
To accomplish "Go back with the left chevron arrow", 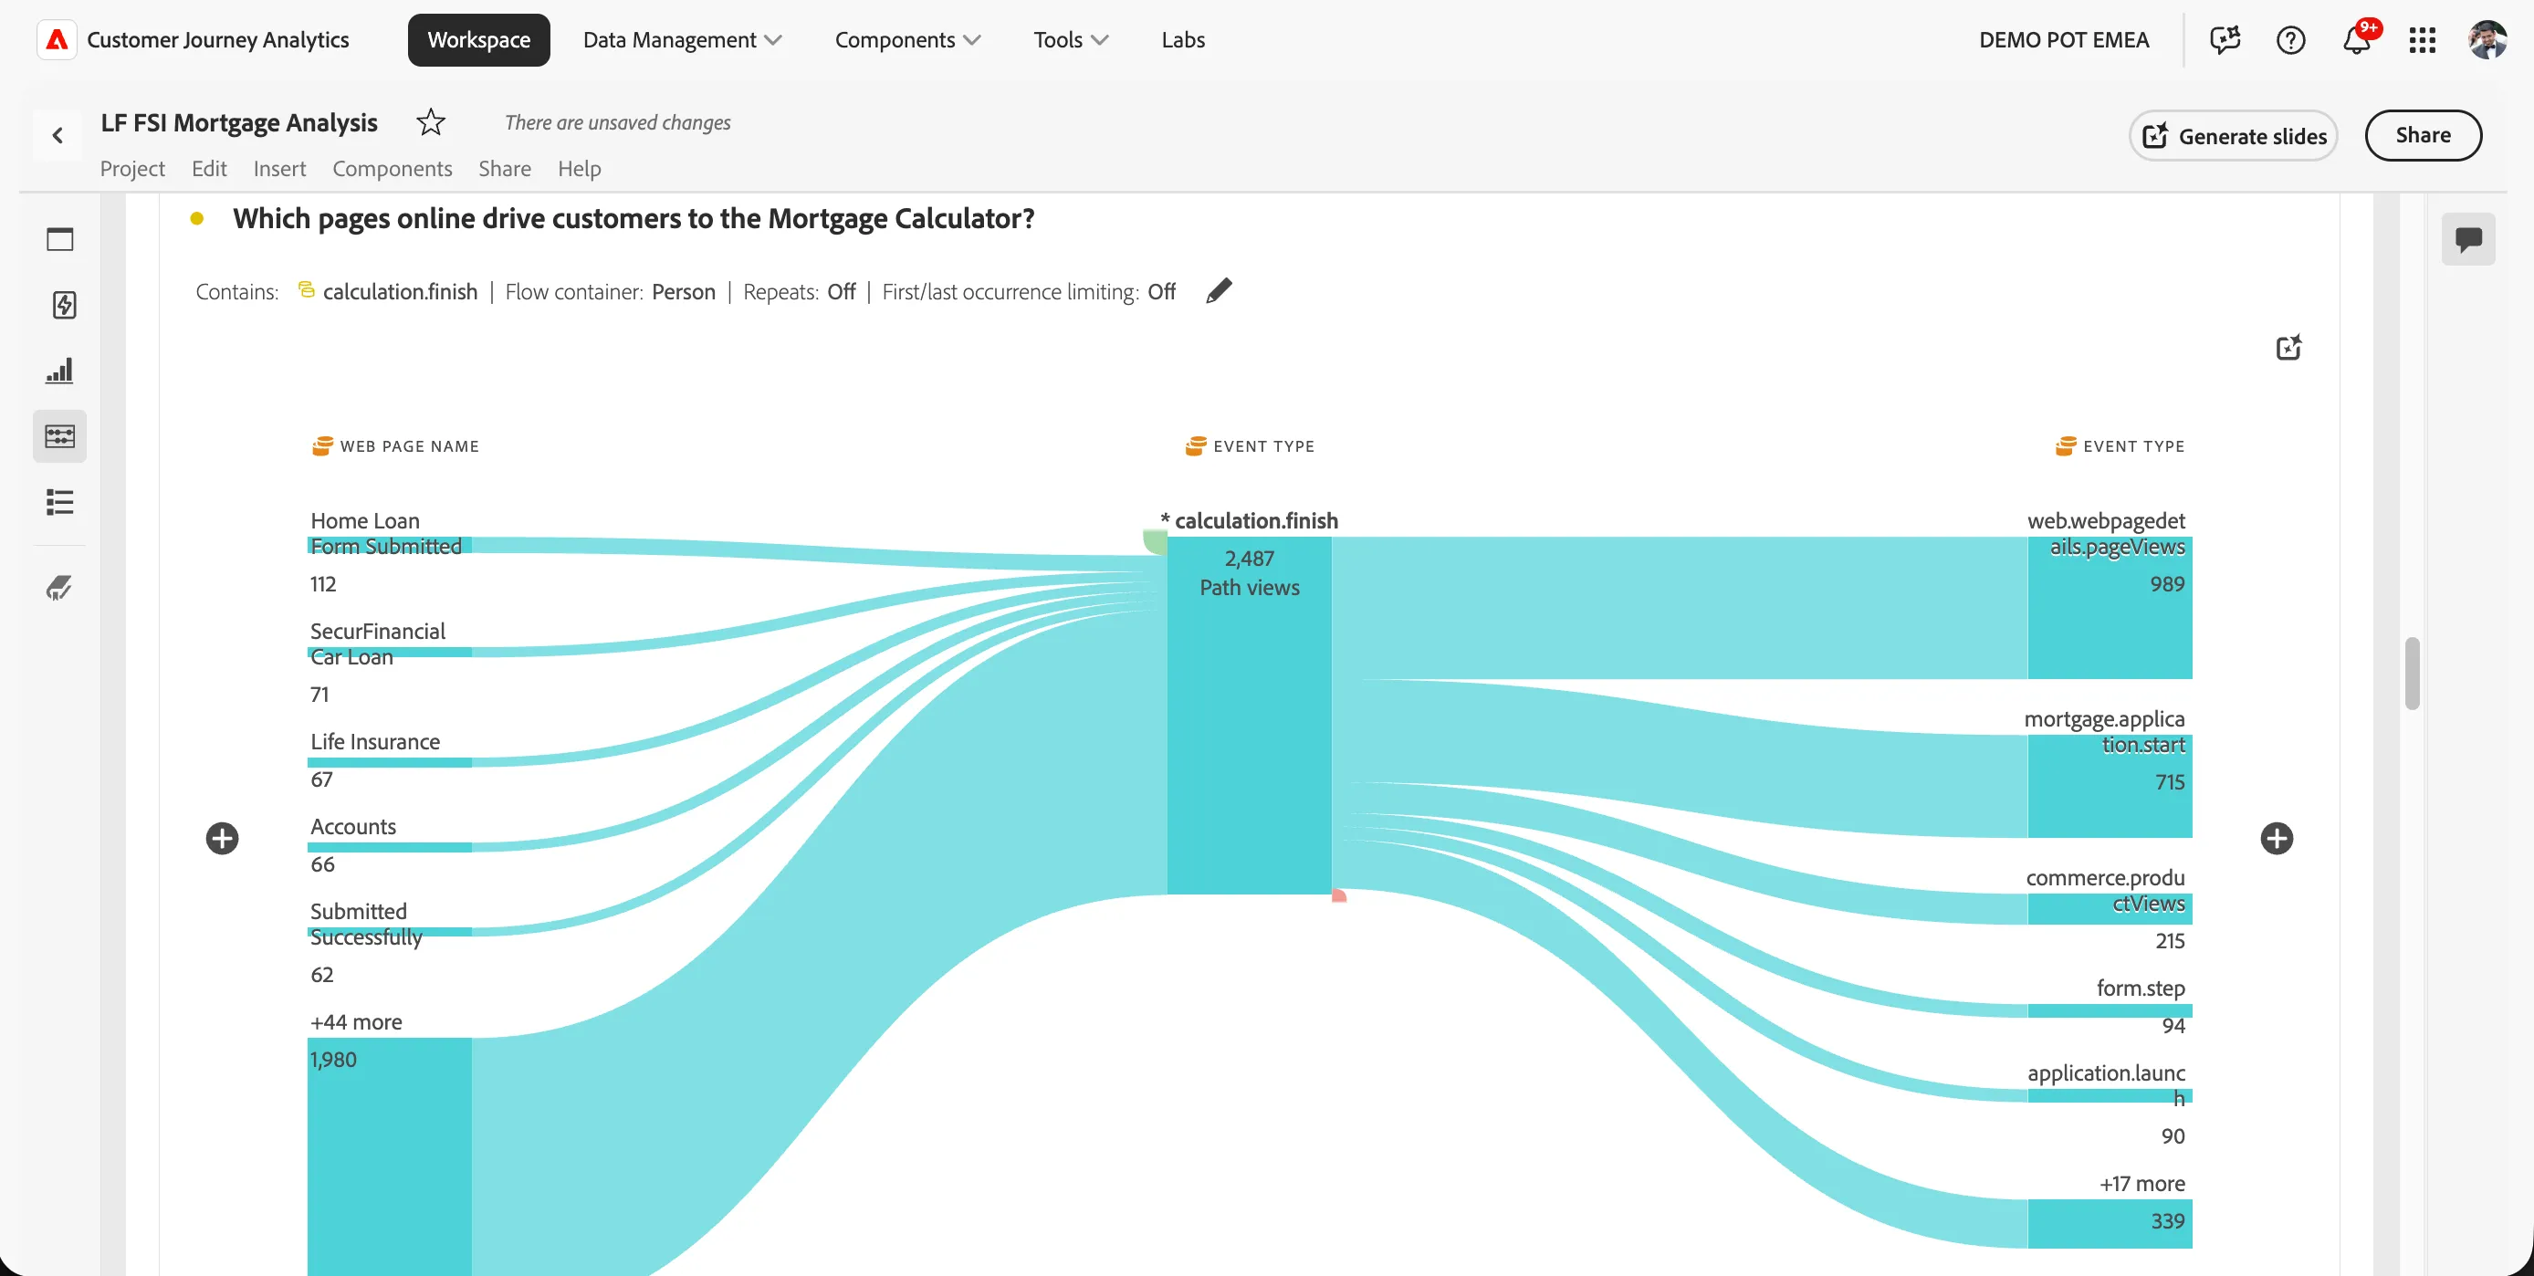I will [x=58, y=135].
